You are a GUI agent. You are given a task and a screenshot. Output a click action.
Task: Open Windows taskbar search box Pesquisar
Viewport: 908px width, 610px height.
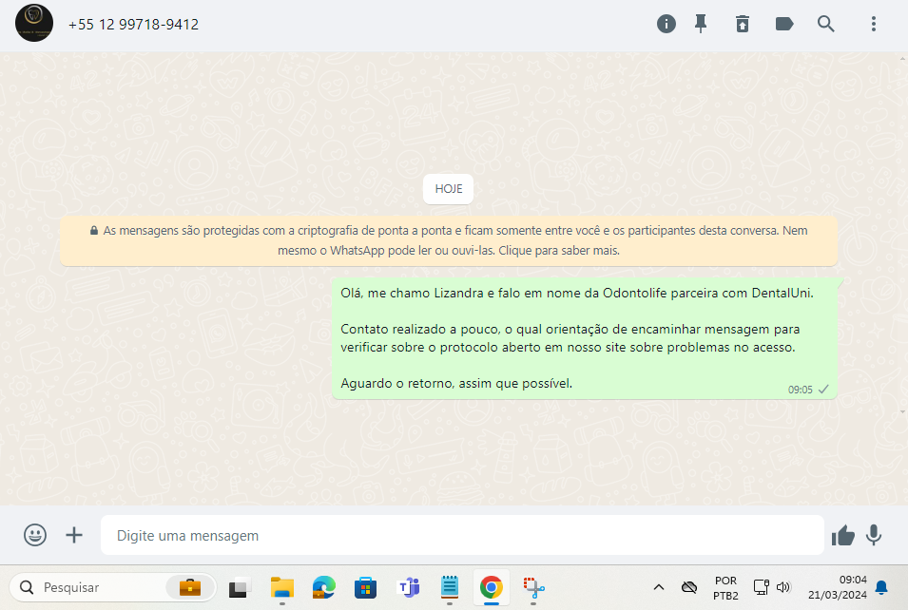[113, 587]
